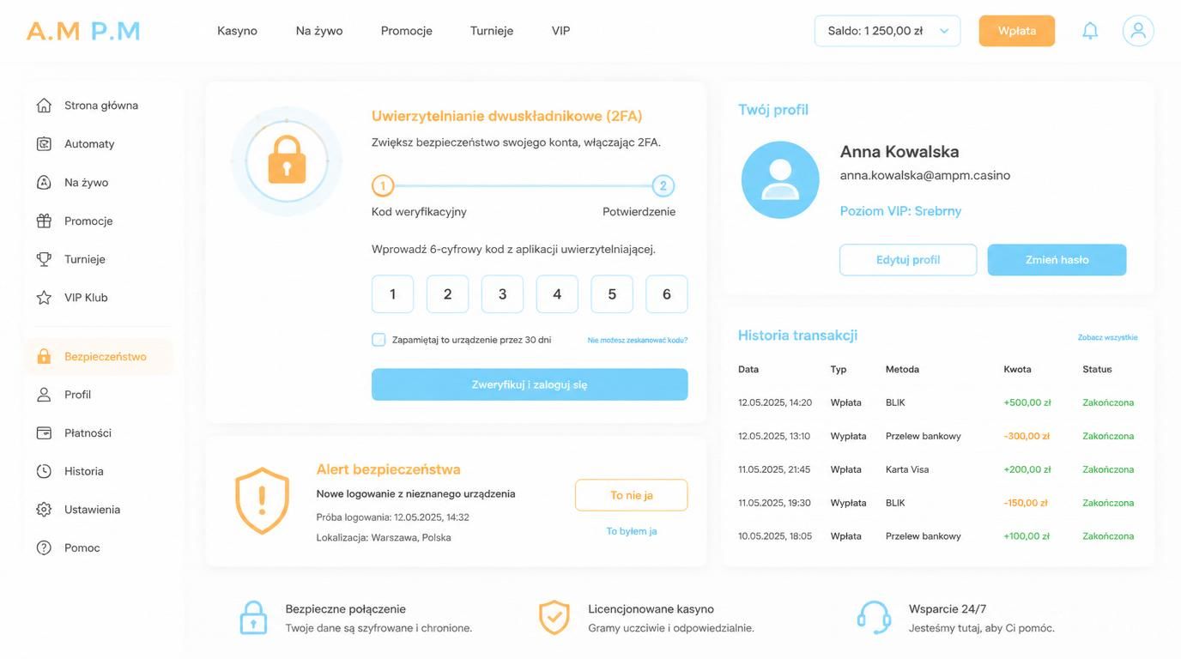Click the wallet icon for Płatności
The image size is (1181, 659).
click(44, 433)
